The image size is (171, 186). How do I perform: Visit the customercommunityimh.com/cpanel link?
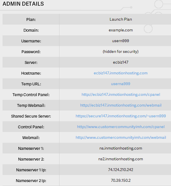pos(121,127)
